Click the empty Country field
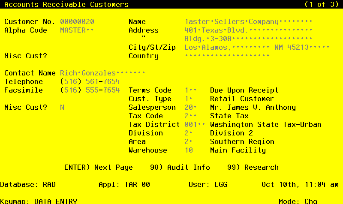The image size is (343, 204). 227,56
